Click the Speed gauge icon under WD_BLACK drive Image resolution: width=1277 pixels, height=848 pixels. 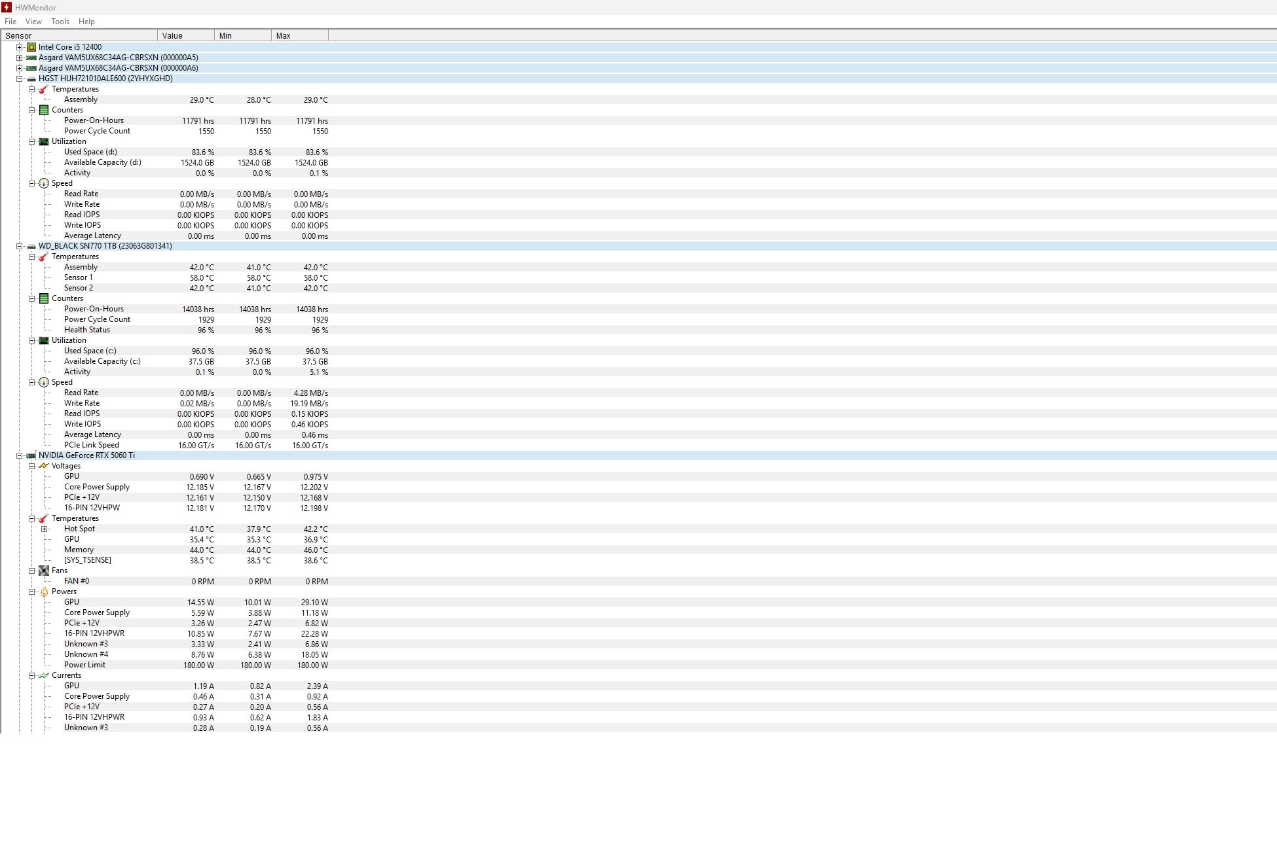click(44, 382)
